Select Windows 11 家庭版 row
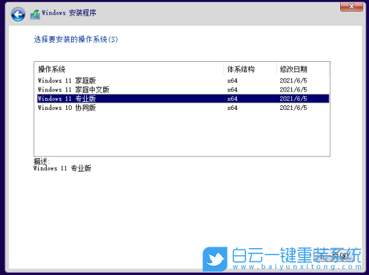This screenshot has height=275, width=369. tap(183, 80)
